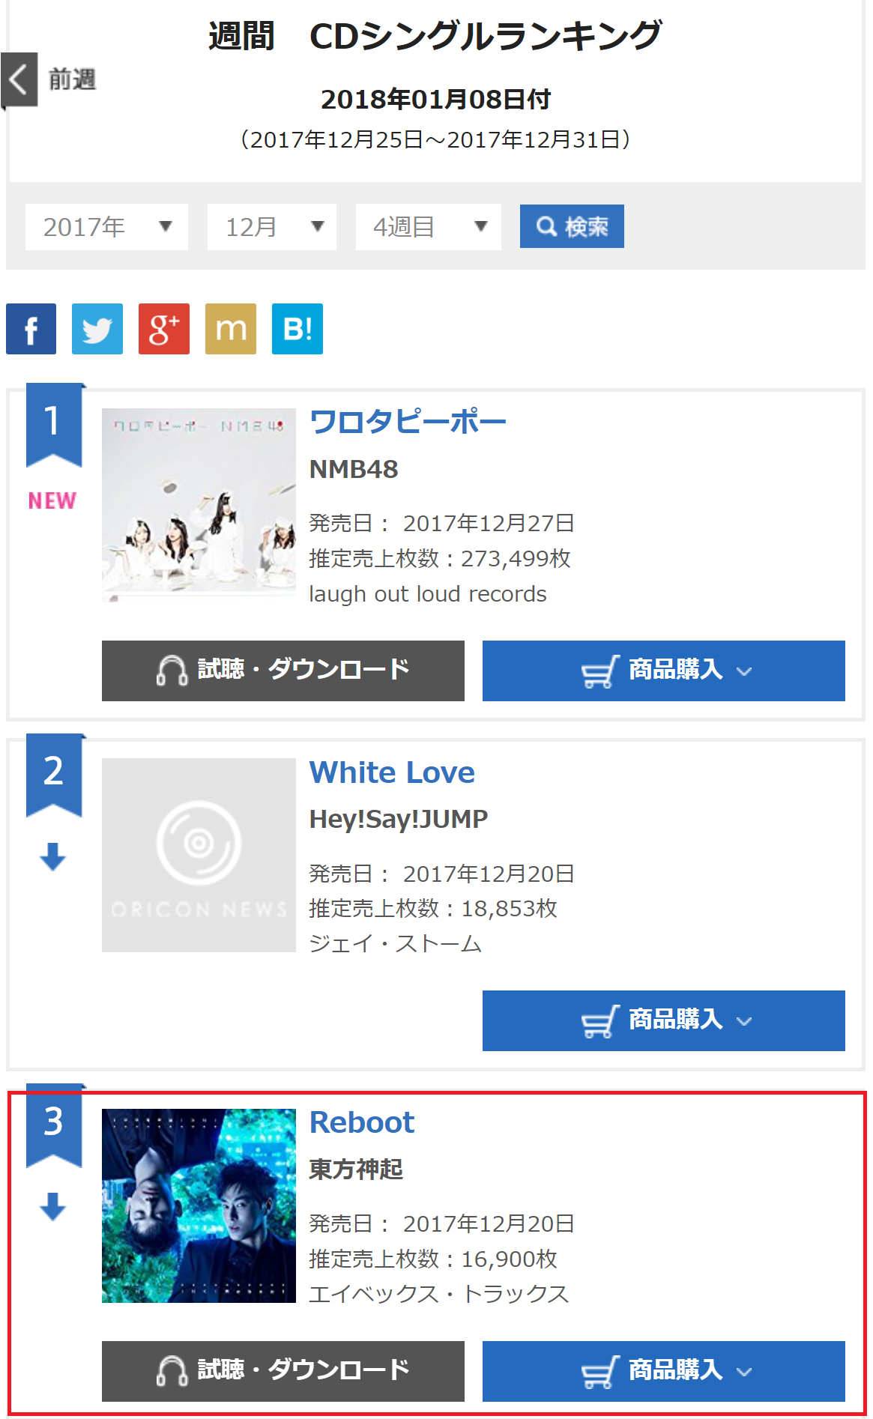The image size is (873, 1419).
Task: Expand 商品購入 for White Love
Action: click(x=663, y=1020)
